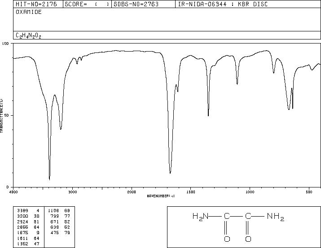This screenshot has width=321, height=248.
Task: Select peak value 799 in the table
Action: 55,216
